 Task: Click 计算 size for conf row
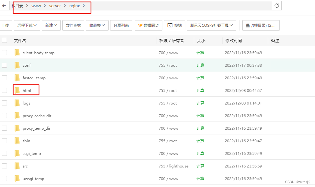(200, 65)
